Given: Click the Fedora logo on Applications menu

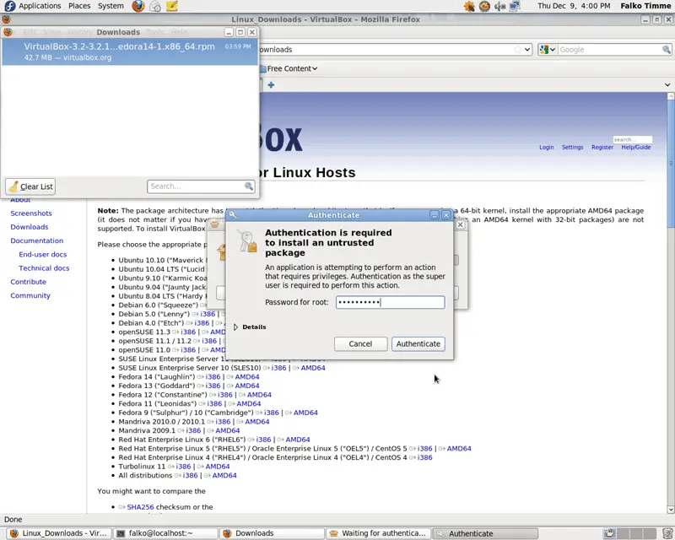Looking at the screenshot, I should (x=9, y=6).
